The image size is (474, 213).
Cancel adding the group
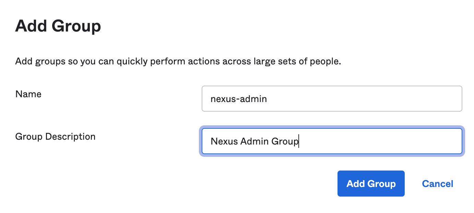(437, 184)
